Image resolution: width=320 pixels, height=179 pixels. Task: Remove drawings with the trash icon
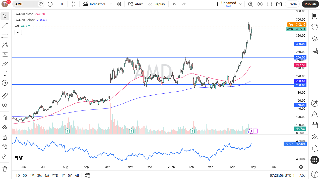5,169
